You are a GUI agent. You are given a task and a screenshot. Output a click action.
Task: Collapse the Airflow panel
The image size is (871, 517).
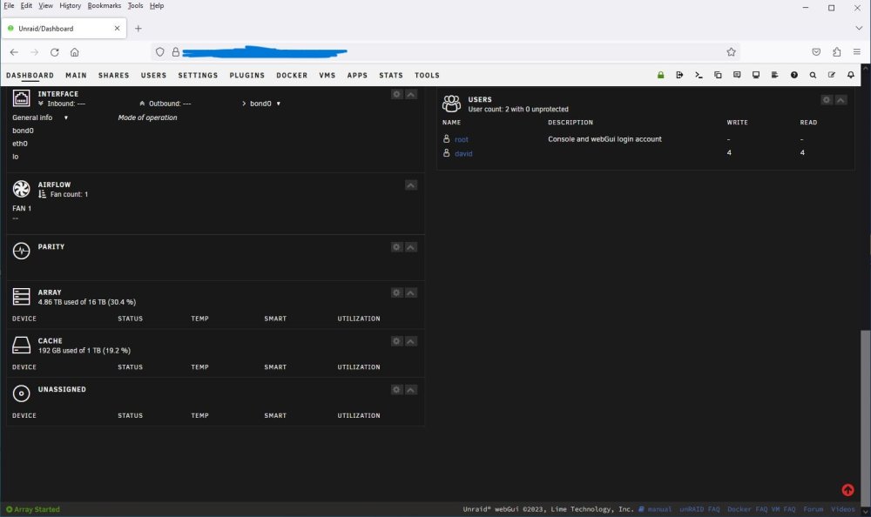(x=411, y=185)
